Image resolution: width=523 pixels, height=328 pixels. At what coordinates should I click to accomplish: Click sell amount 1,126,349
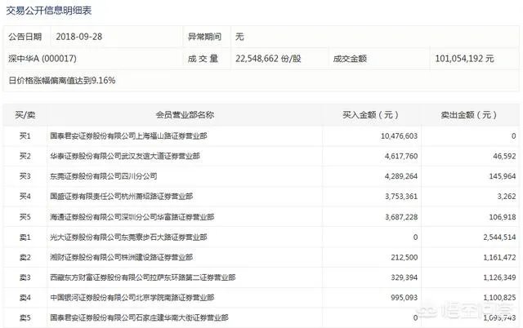(x=499, y=277)
